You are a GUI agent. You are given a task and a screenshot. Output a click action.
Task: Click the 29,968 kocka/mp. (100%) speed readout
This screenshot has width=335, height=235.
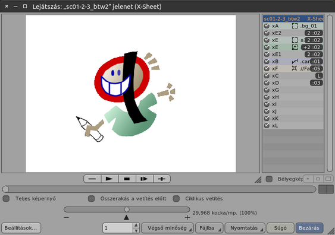[x=224, y=212]
